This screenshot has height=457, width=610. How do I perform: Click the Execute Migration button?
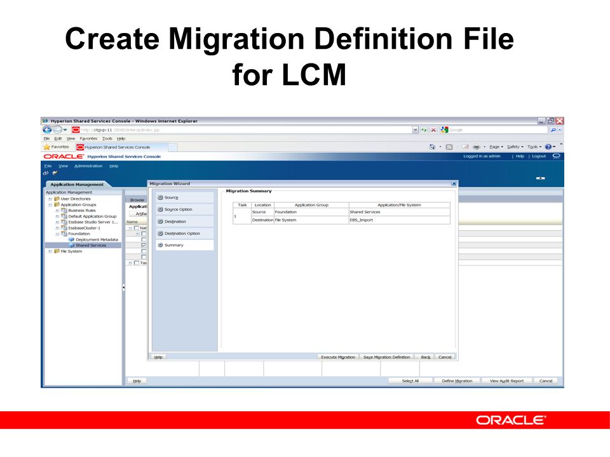point(337,357)
